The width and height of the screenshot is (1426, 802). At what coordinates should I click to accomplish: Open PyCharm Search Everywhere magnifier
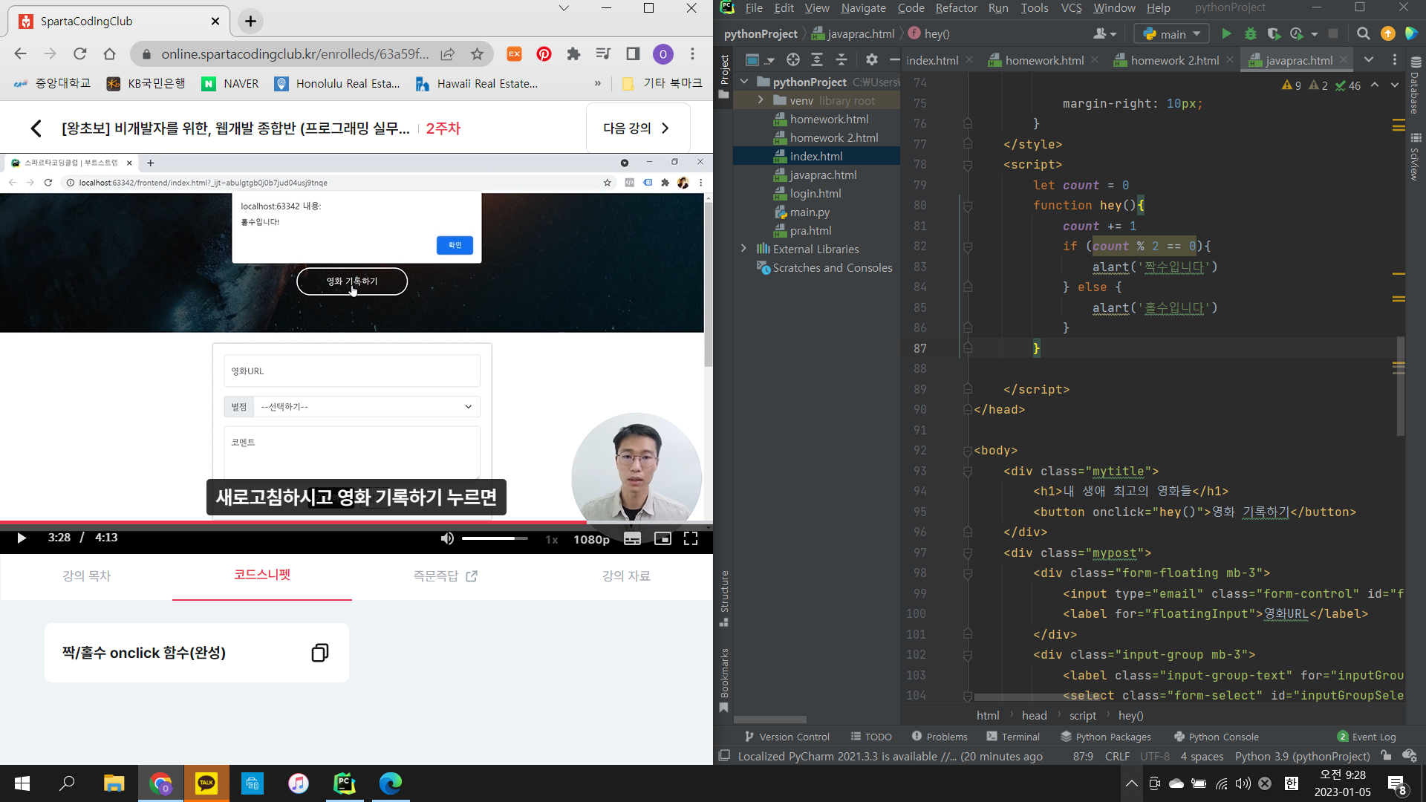1363,34
